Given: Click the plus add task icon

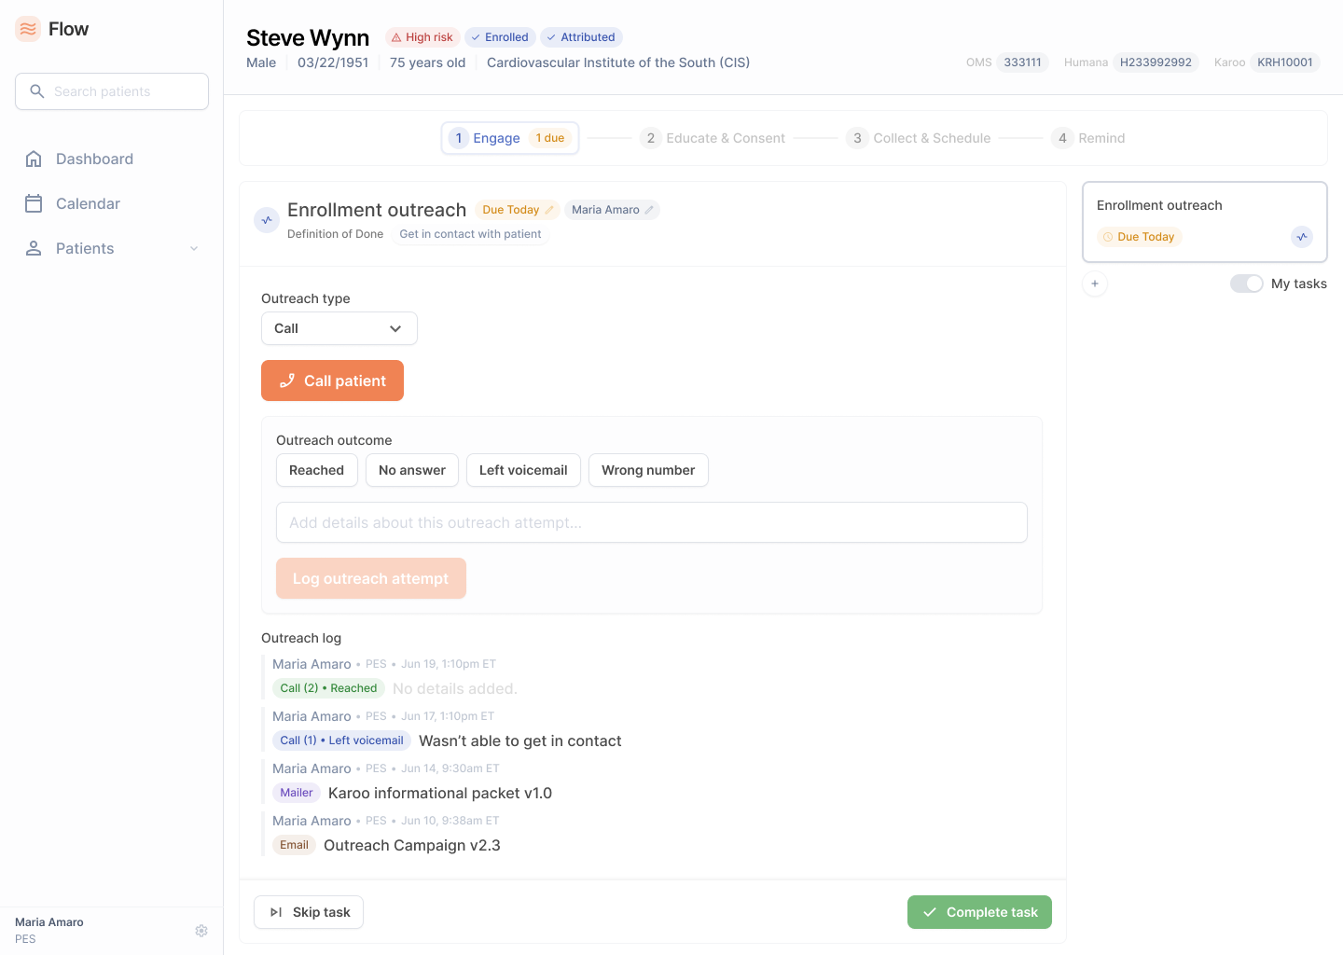Looking at the screenshot, I should (x=1095, y=284).
